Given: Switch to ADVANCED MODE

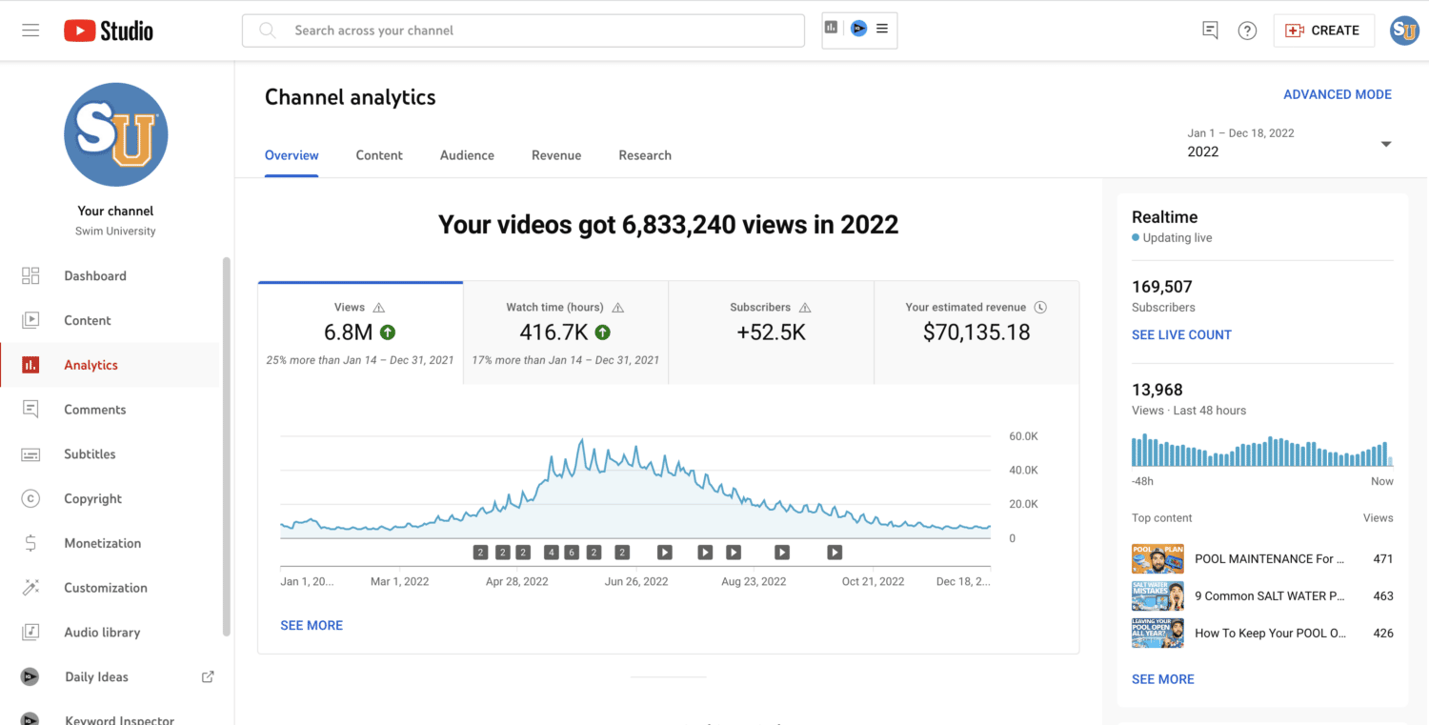Looking at the screenshot, I should (1337, 94).
